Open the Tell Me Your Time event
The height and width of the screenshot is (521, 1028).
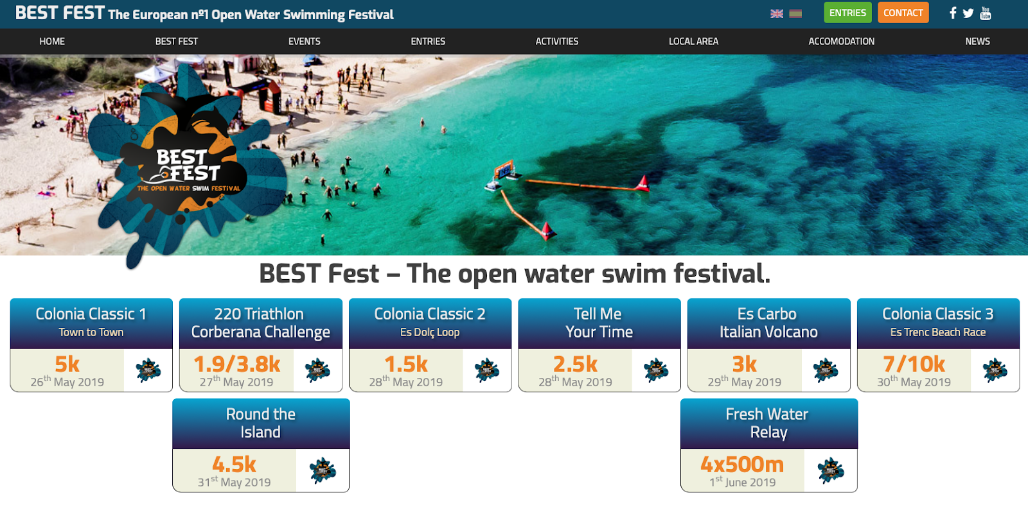pos(599,345)
